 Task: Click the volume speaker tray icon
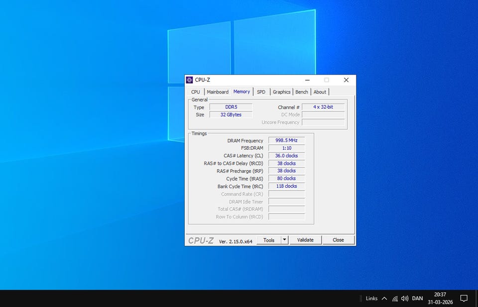(x=405, y=299)
